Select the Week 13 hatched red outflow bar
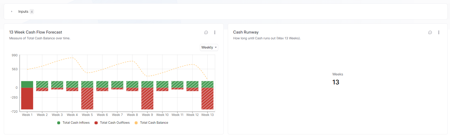The width and height of the screenshot is (450, 137). (208, 99)
